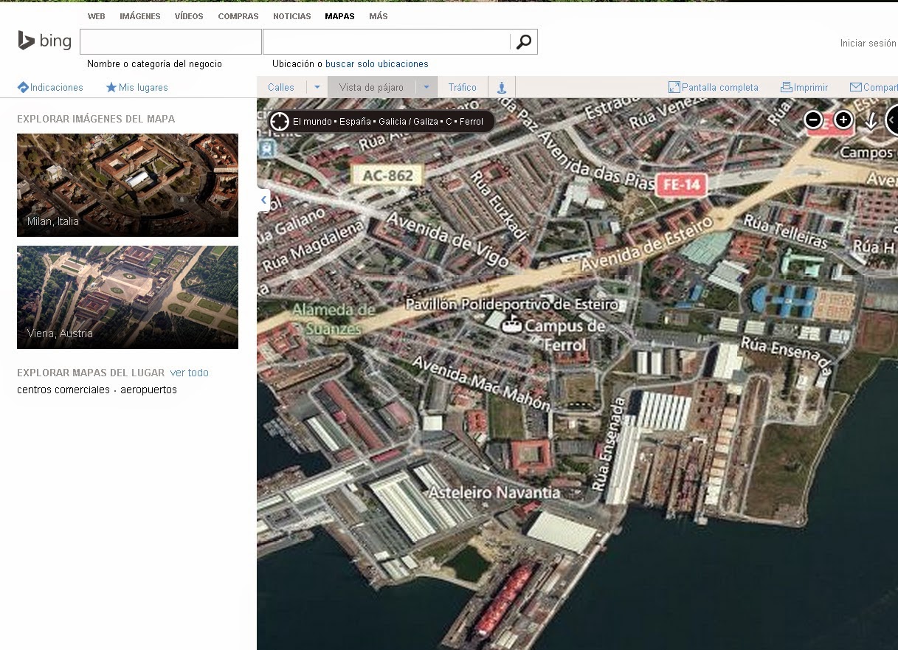Click the Avenida de Esteiro label

tap(646, 242)
